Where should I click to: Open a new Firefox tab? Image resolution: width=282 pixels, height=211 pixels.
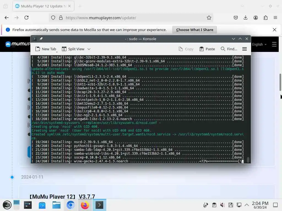click(80, 6)
